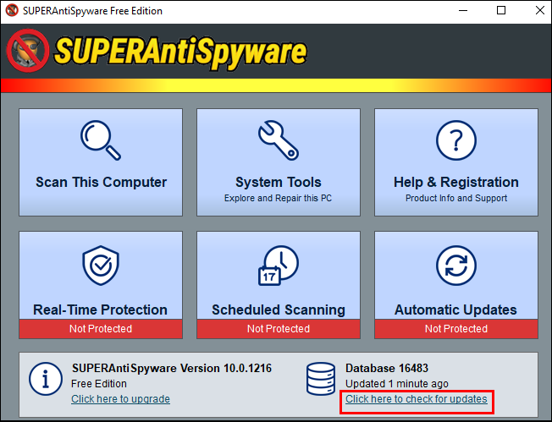This screenshot has height=422, width=552.
Task: Click the Free Edition text
Action: (x=99, y=384)
